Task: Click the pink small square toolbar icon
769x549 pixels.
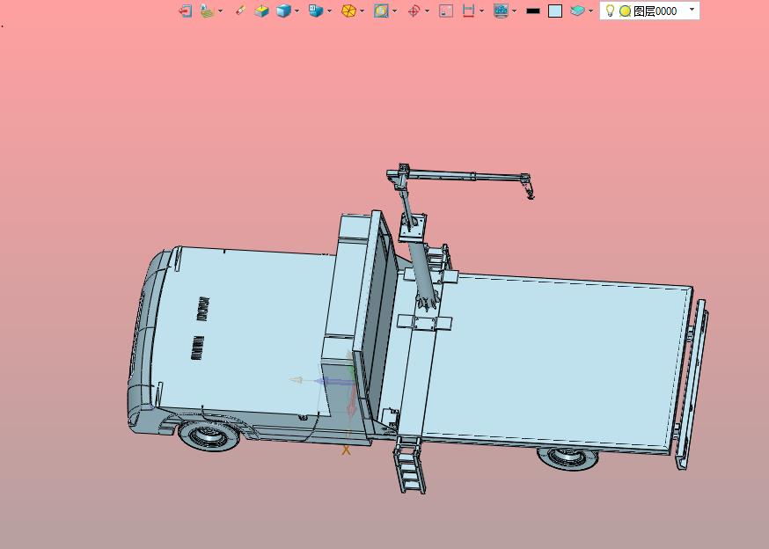Action: 446,11
